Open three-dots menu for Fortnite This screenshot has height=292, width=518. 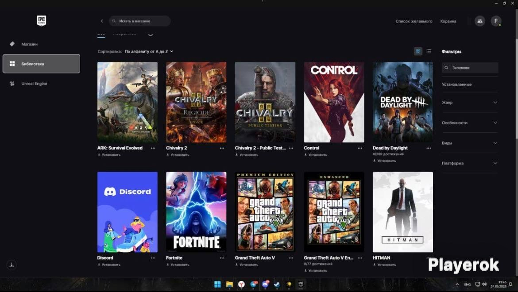pos(222,258)
